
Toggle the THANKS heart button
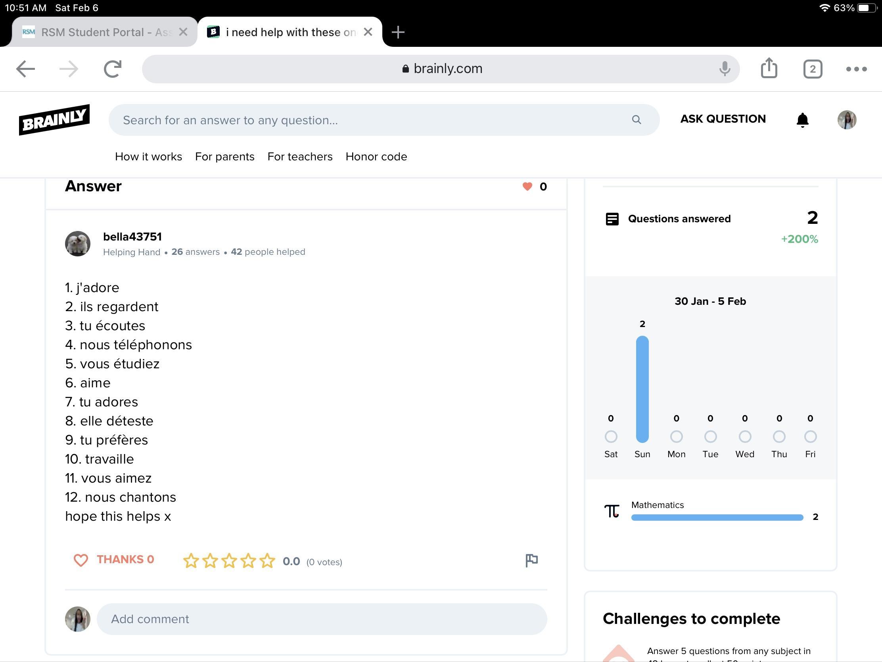(x=114, y=560)
